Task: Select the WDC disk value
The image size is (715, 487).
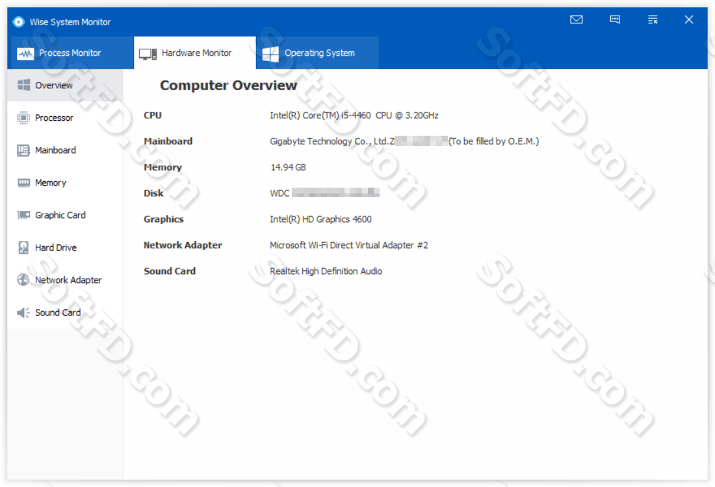Action: click(324, 193)
